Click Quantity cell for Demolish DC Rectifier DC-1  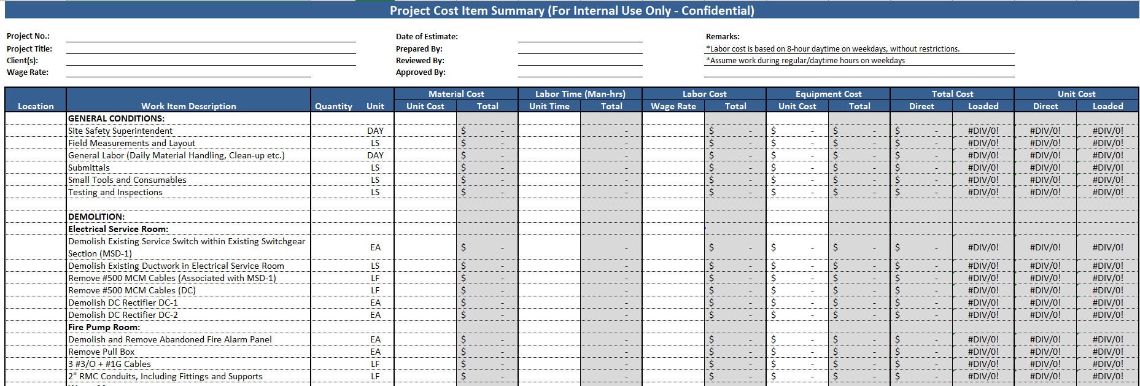click(x=333, y=303)
